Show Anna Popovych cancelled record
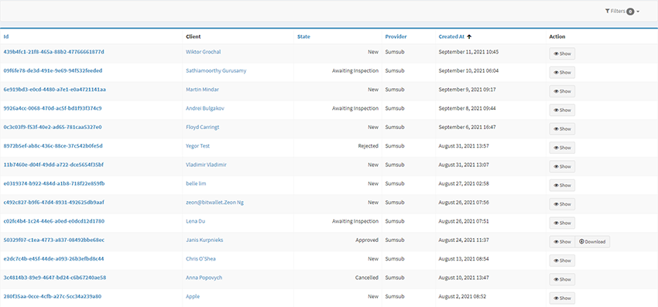This screenshot has height=307, width=658. tap(562, 279)
